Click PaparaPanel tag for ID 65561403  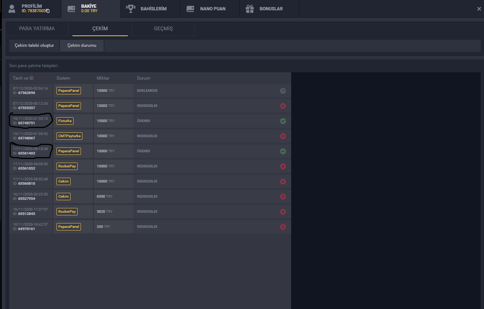pyautogui.click(x=69, y=151)
